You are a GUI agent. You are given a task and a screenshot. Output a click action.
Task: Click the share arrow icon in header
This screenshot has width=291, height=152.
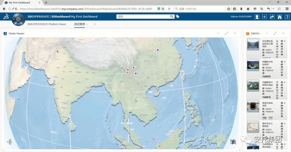(x=272, y=17)
